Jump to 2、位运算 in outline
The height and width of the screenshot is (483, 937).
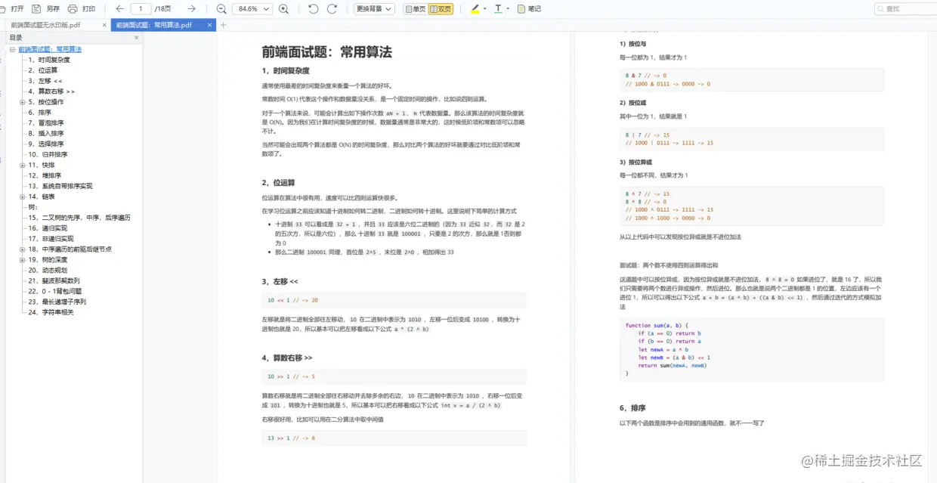click(x=43, y=70)
